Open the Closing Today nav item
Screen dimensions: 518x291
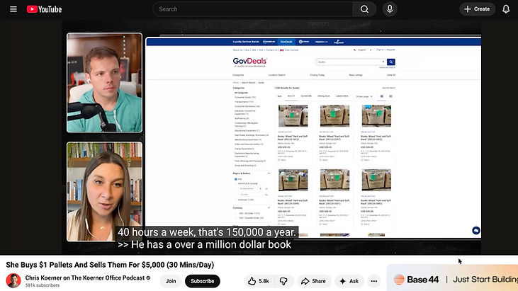tap(317, 75)
